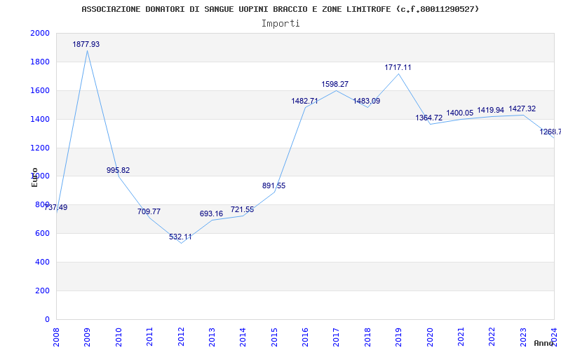Click the data label 1400.05
The width and height of the screenshot is (561, 350).
(460, 113)
